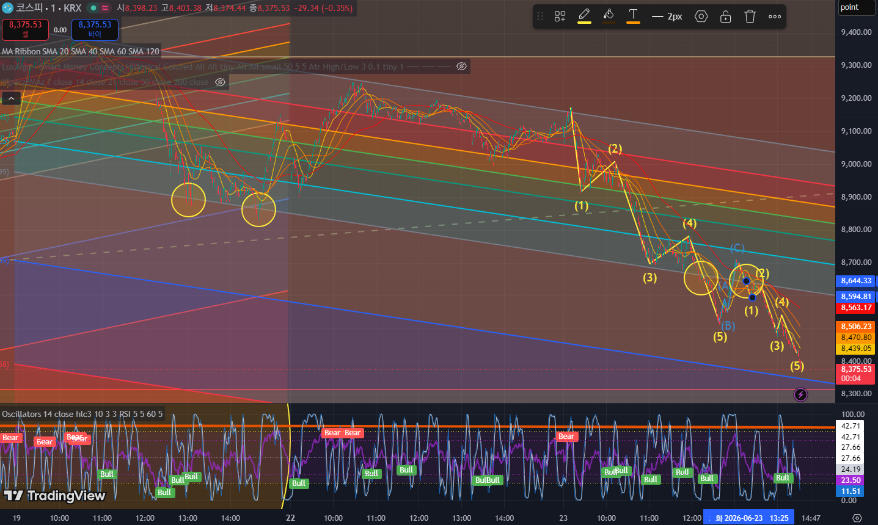Viewport: 878px width, 525px height.
Task: Click the lightning bolt event icon
Action: [x=800, y=394]
